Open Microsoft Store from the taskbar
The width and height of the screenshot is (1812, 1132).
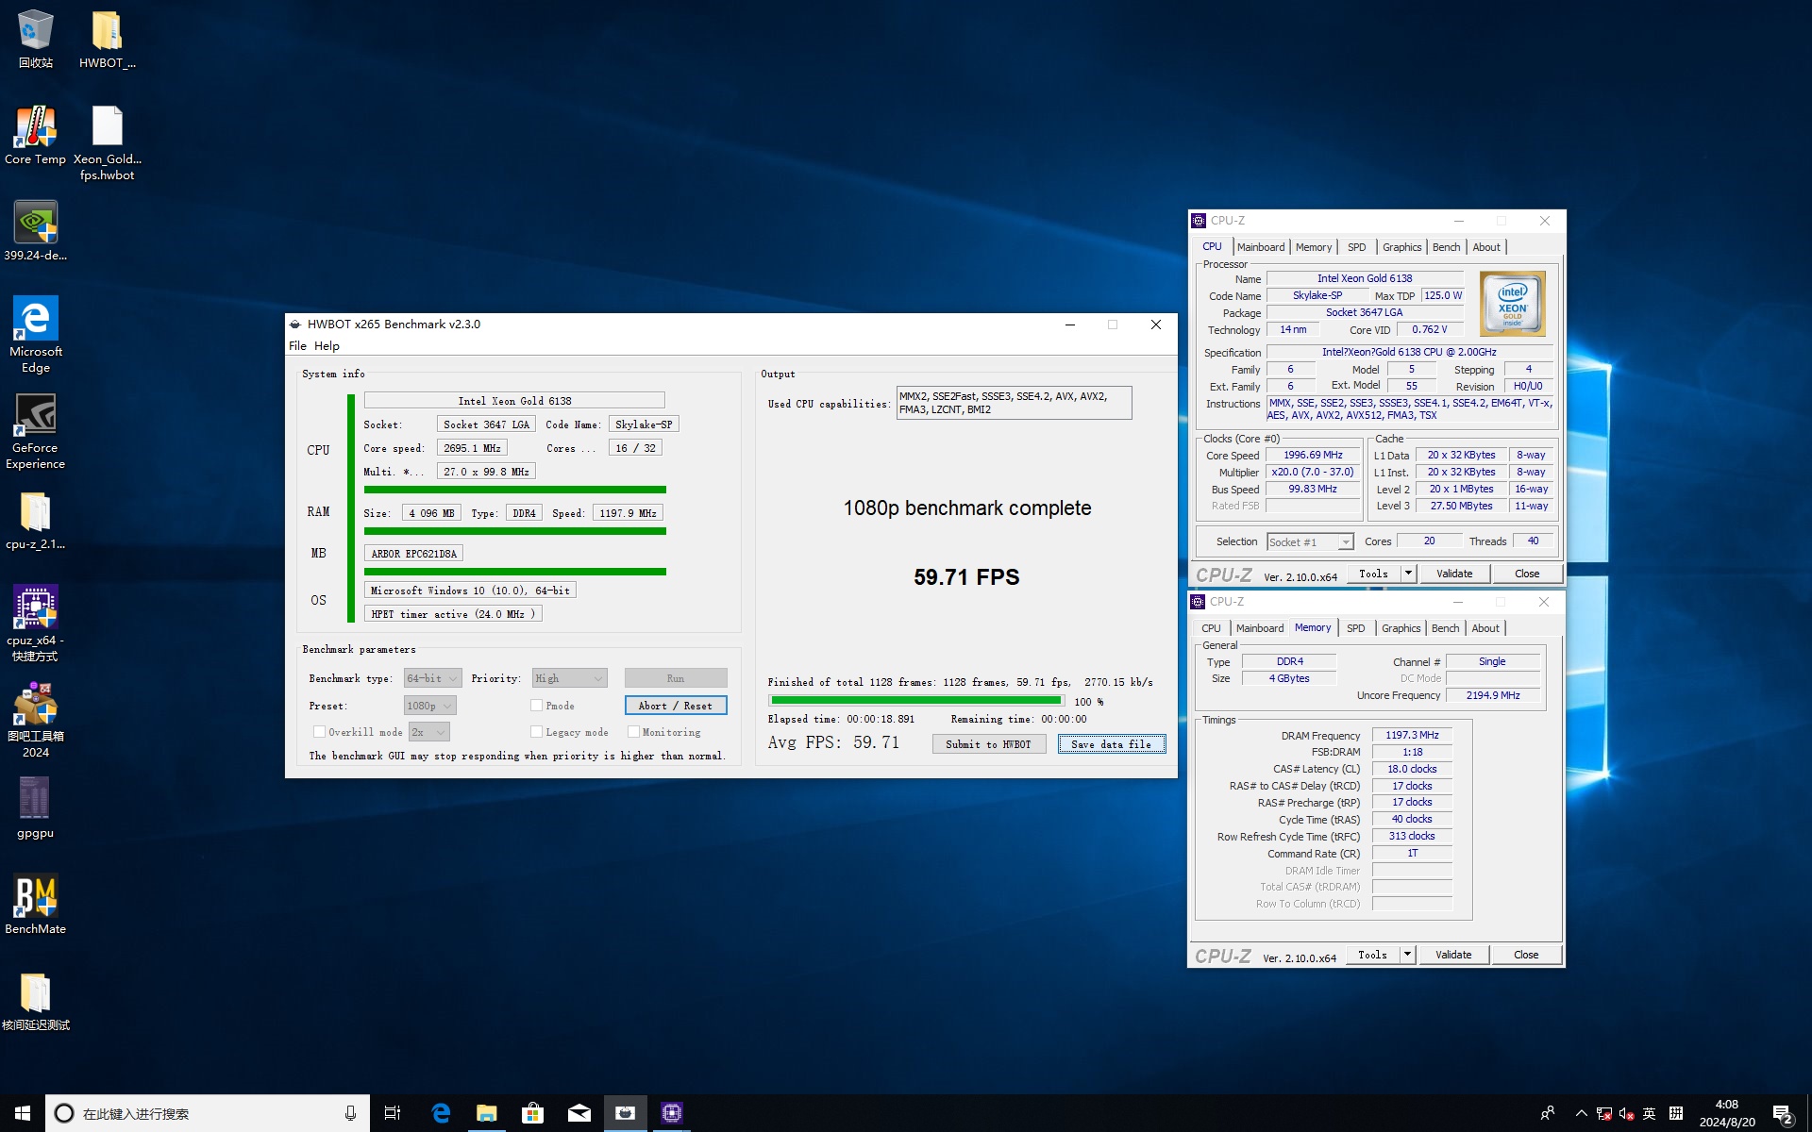click(533, 1113)
